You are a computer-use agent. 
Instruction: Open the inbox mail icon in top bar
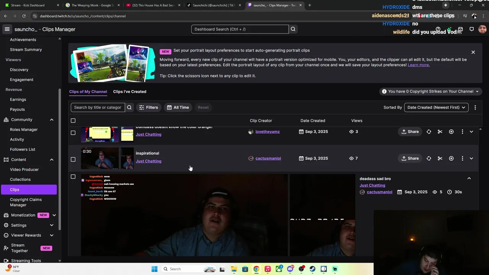[x=460, y=29]
